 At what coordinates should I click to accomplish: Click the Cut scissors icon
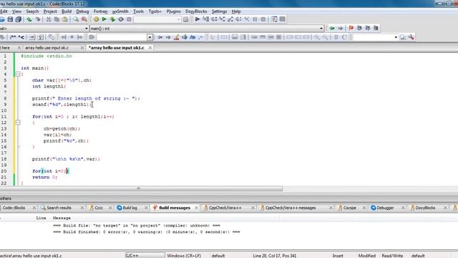(x=49, y=19)
